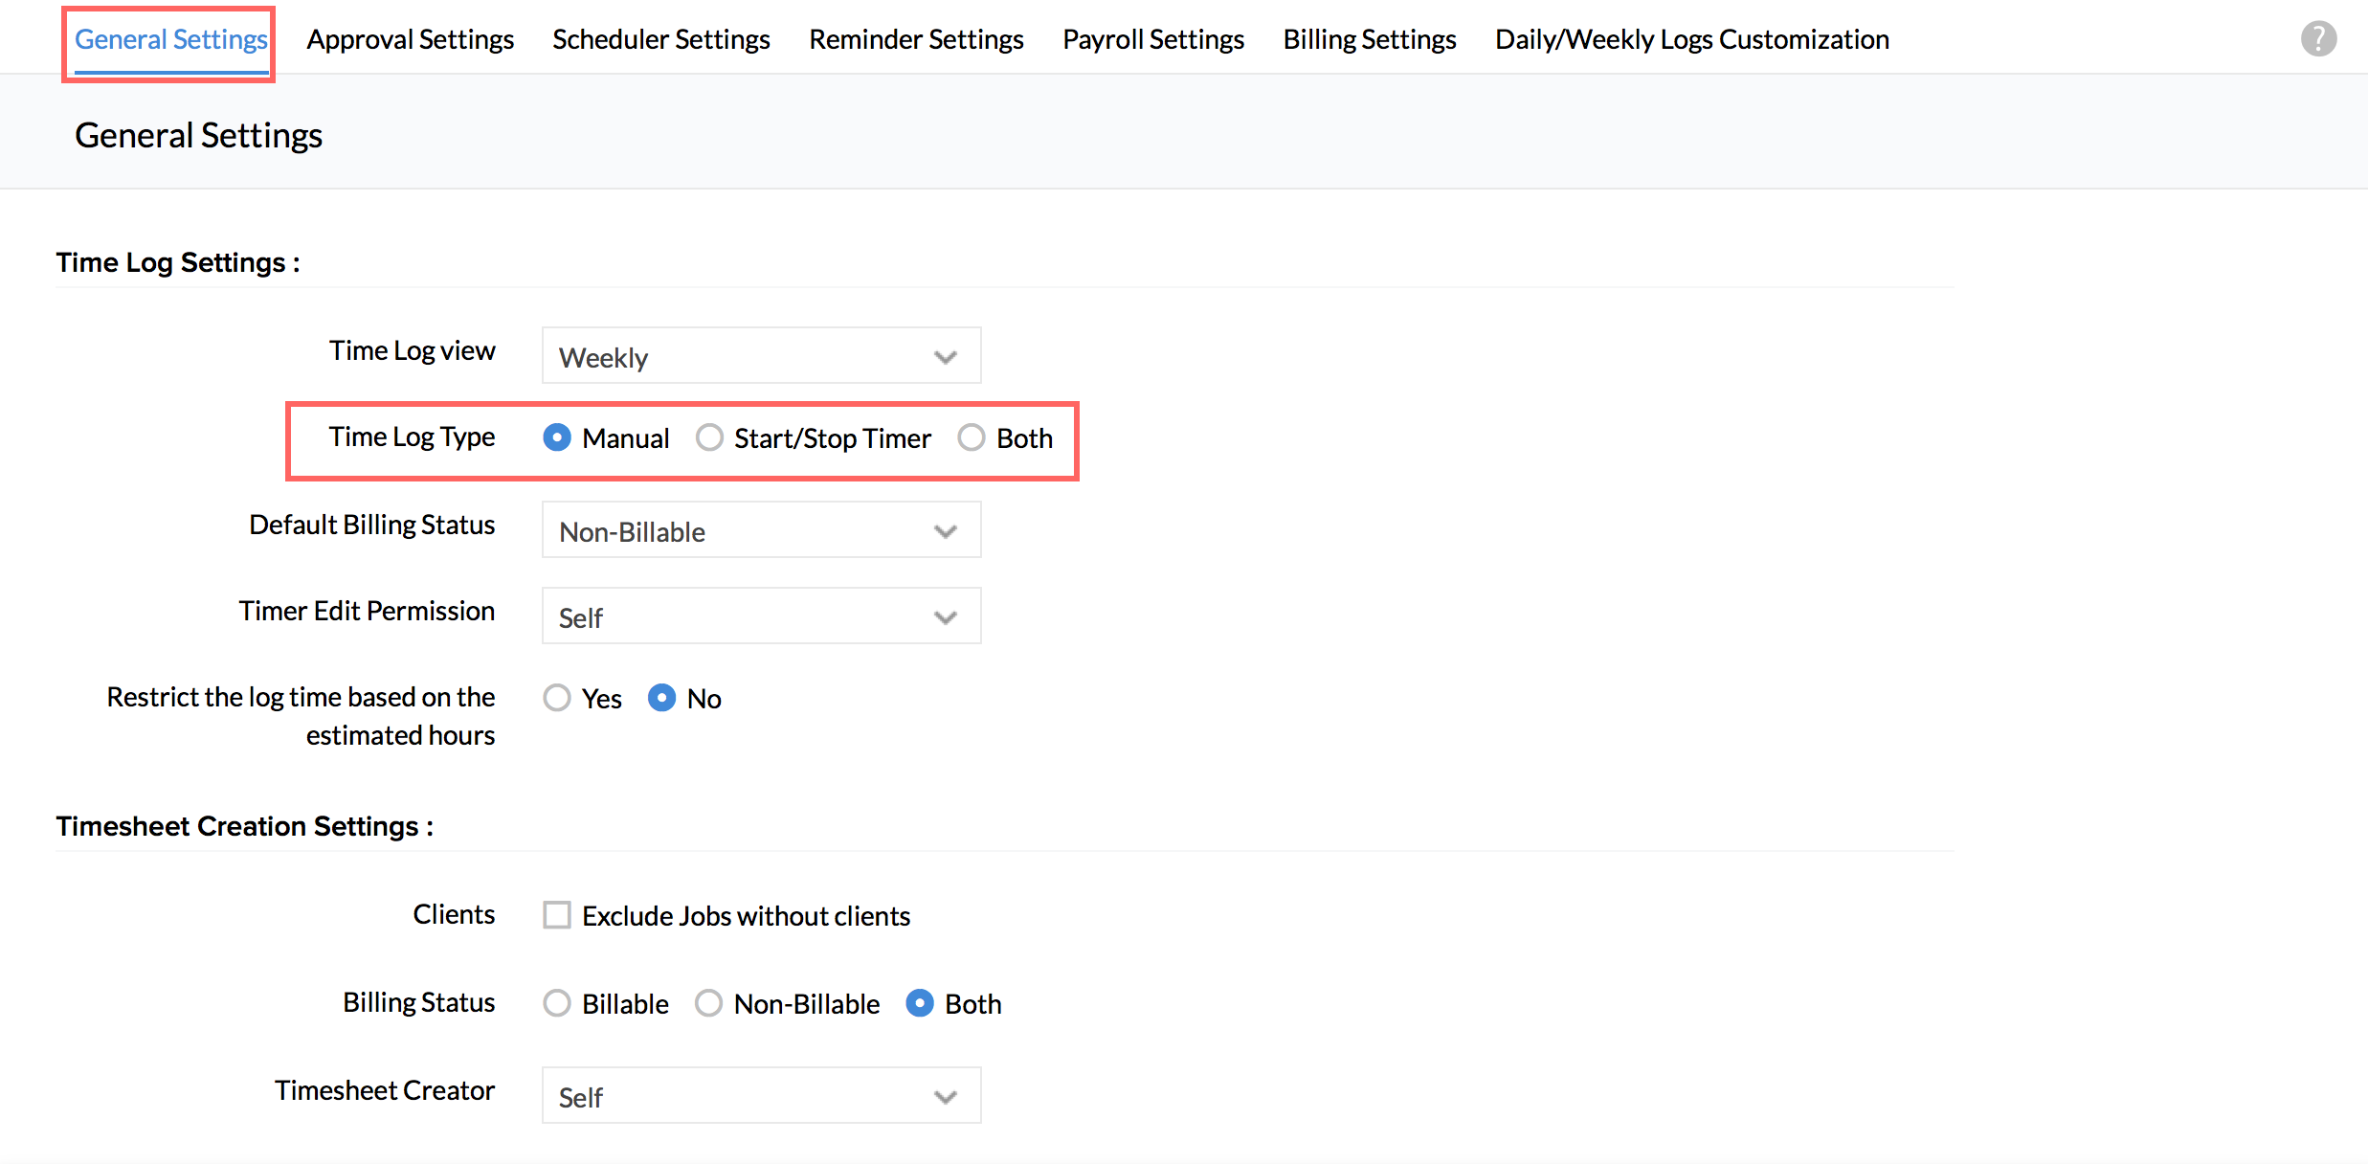The image size is (2368, 1164).
Task: Choose Non-Billable billing status radio
Action: [709, 1003]
